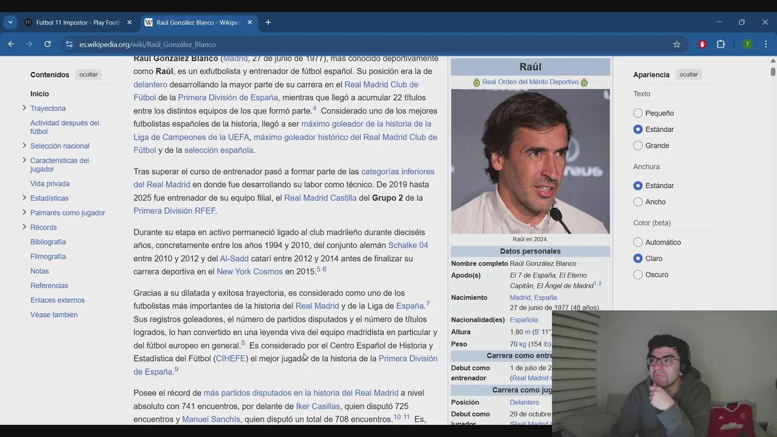777x437 pixels.
Task: Open the Chrome profile avatar
Action: coord(747,44)
